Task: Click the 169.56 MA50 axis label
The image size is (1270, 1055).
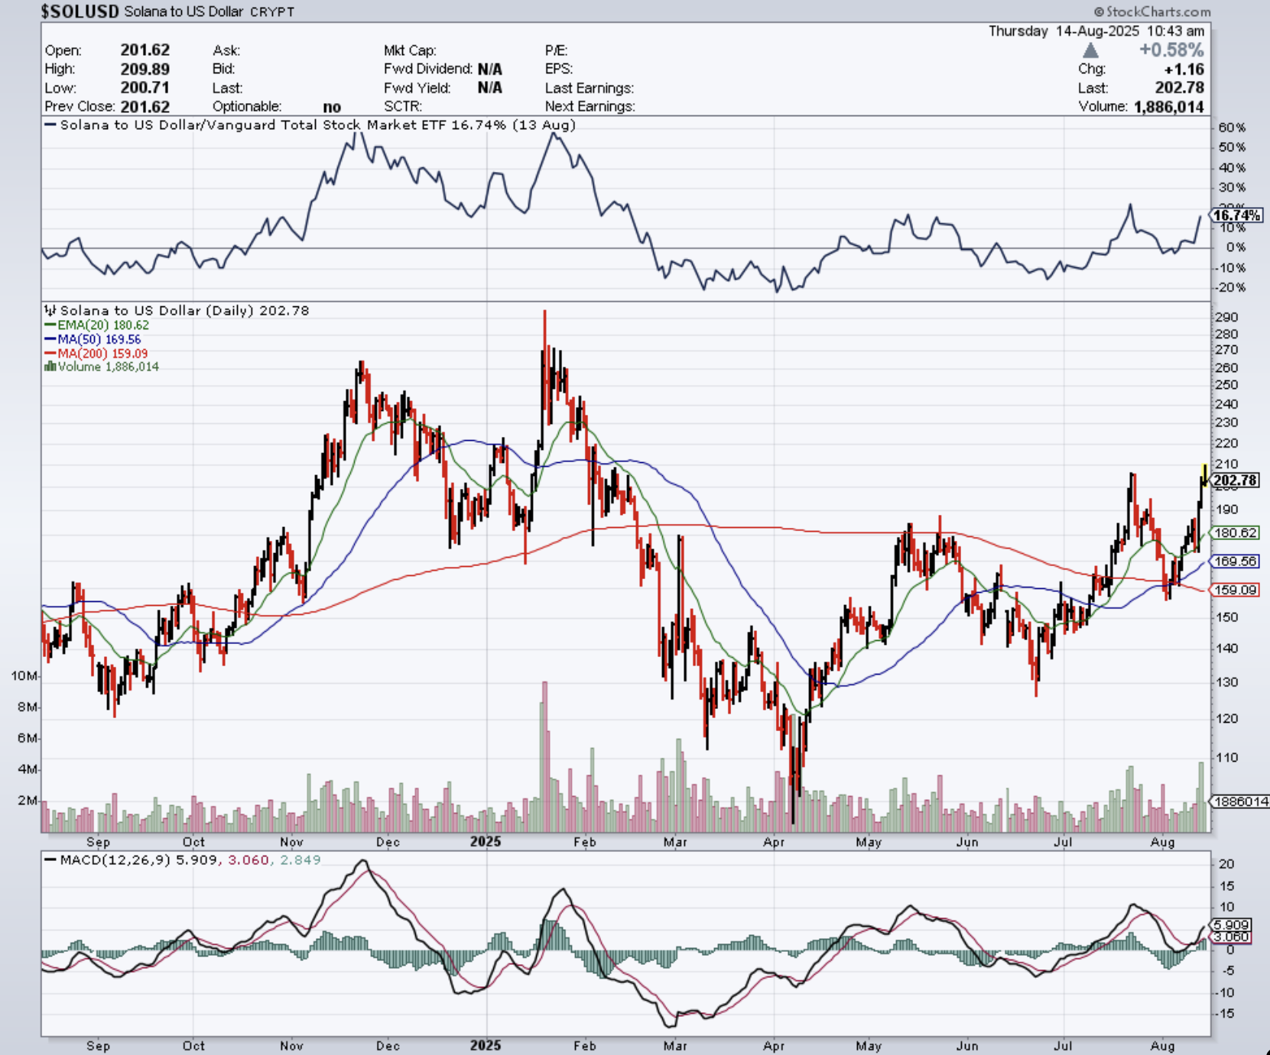Action: [1235, 561]
